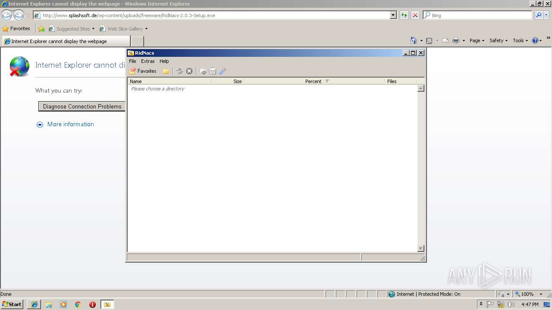Open the recent pages dropdown arrow
552x310 pixels.
click(28, 15)
